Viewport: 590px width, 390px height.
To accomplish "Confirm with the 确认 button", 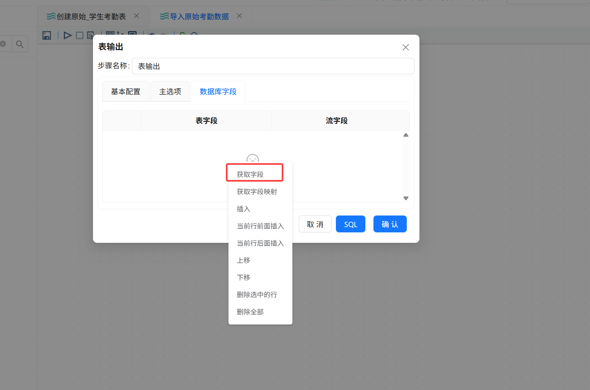I will click(x=390, y=224).
